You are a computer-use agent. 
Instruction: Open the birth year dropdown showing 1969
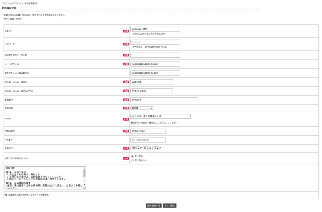[x=135, y=148]
